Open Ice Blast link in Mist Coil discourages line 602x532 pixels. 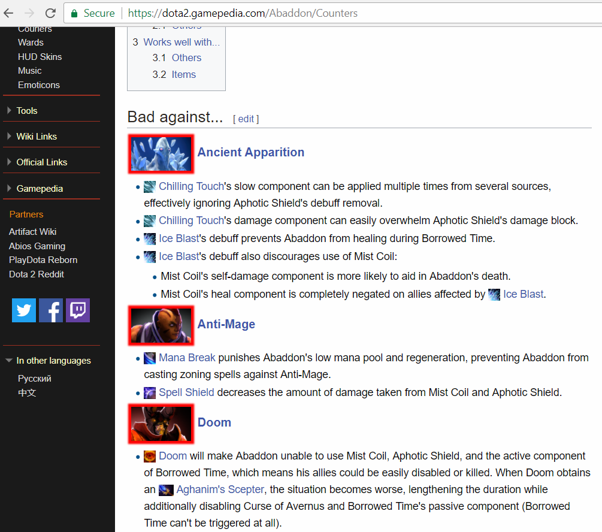click(x=179, y=256)
